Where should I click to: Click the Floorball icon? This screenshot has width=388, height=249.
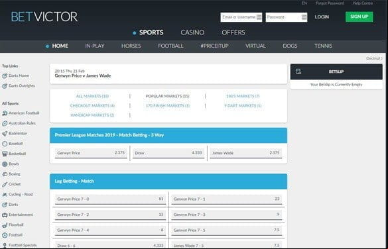click(5, 225)
